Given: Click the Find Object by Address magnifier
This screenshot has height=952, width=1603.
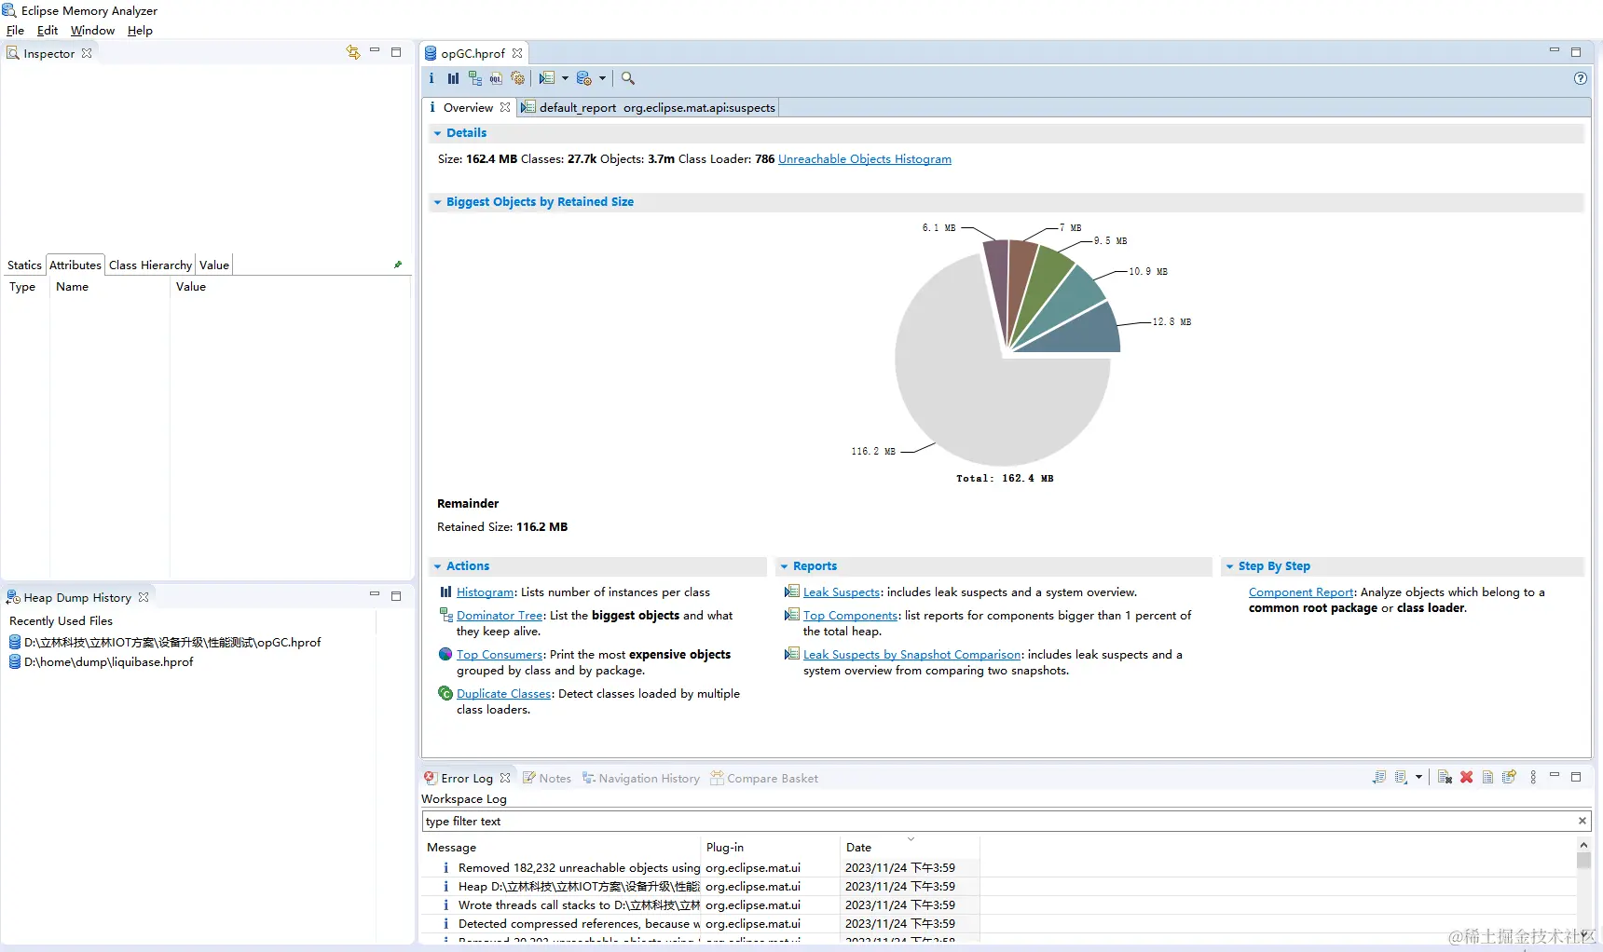Looking at the screenshot, I should coord(628,78).
